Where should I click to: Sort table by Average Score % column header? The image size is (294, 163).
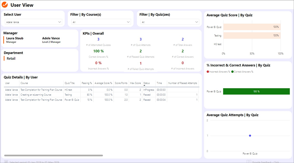(103, 83)
